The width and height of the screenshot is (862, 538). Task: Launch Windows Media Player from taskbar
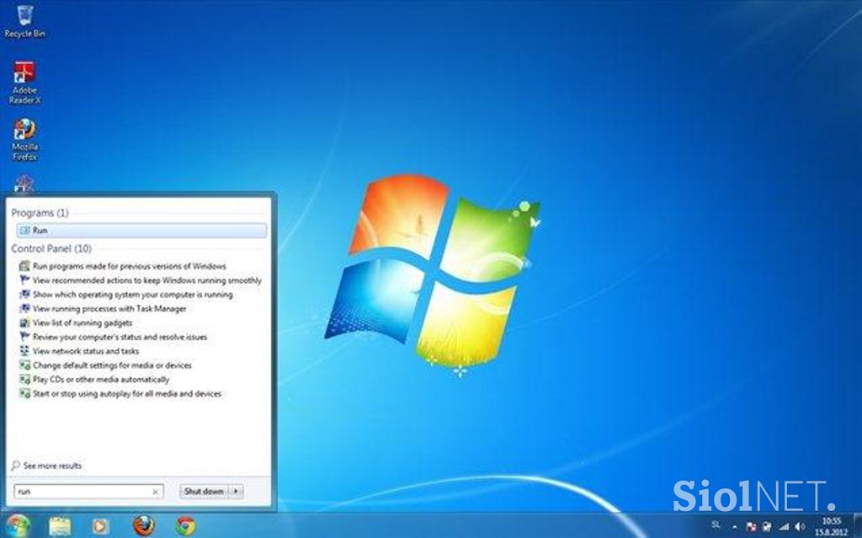coord(100,525)
